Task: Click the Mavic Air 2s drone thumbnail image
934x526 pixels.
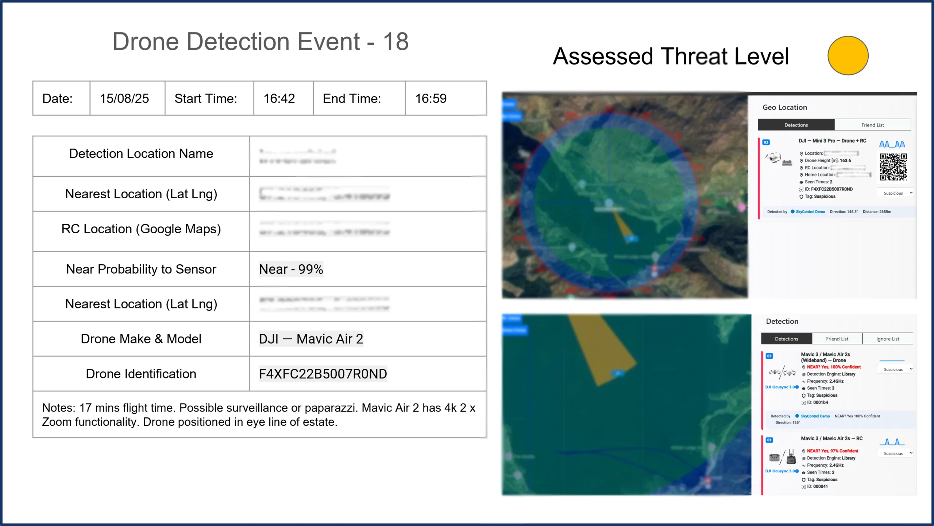Action: point(782,372)
